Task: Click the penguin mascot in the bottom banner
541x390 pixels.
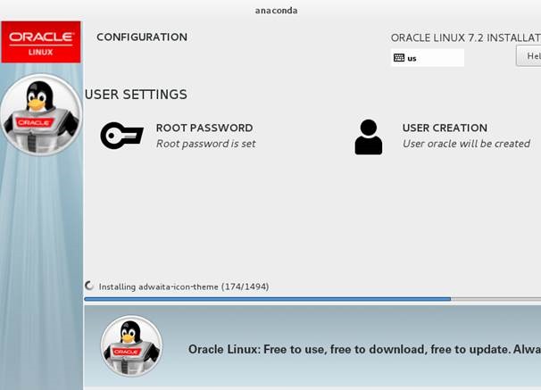Action: (131, 346)
